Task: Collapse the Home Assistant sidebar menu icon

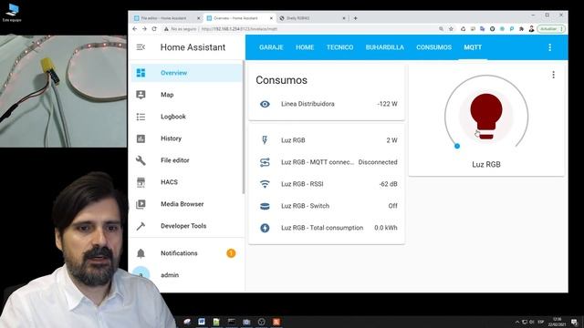Action: pyautogui.click(x=141, y=47)
